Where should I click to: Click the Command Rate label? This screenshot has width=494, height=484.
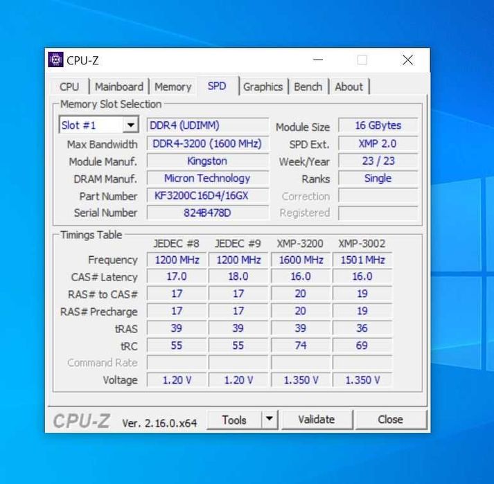click(102, 363)
